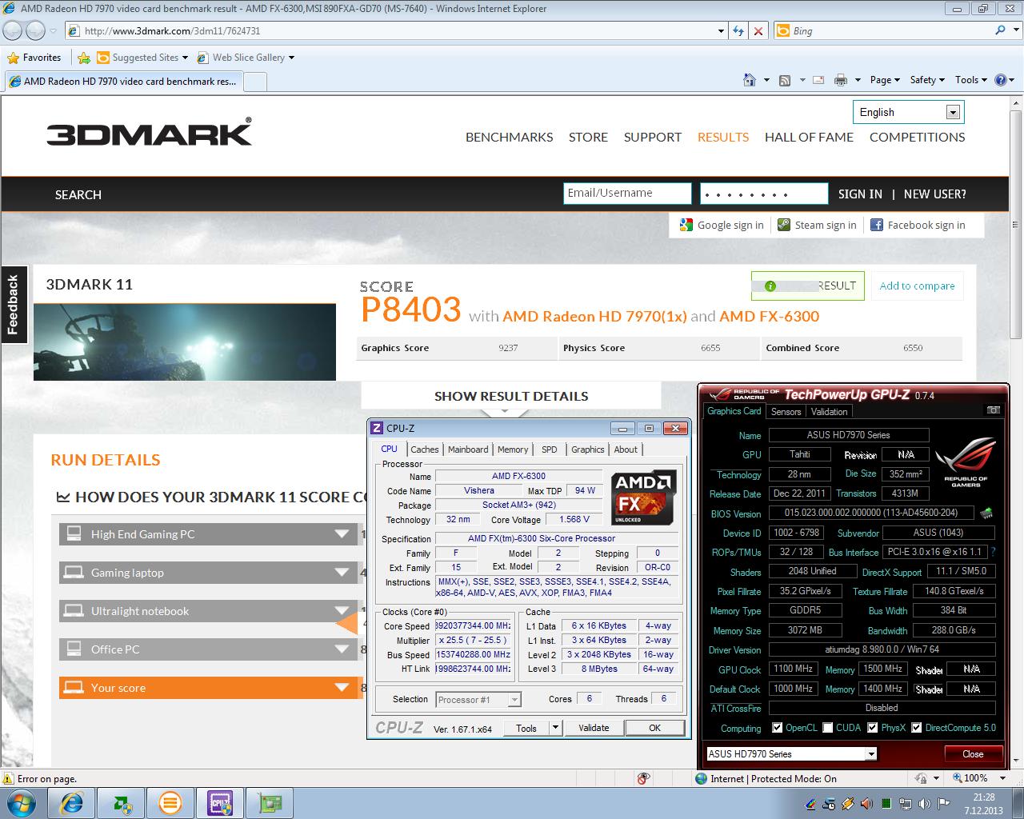Click the 3DMark 11 result thumbnail image
This screenshot has height=819, width=1024.
[185, 342]
